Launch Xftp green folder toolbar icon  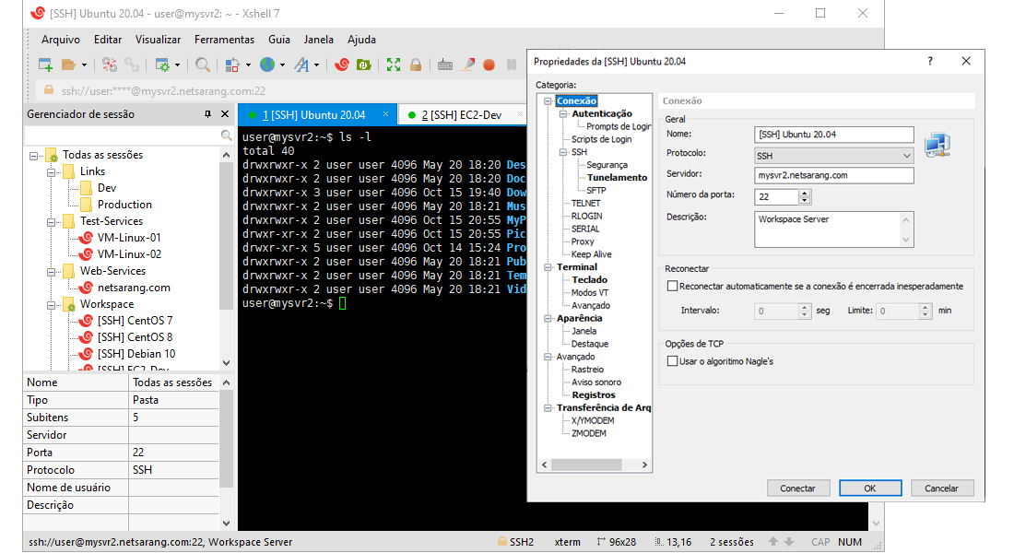coord(364,65)
